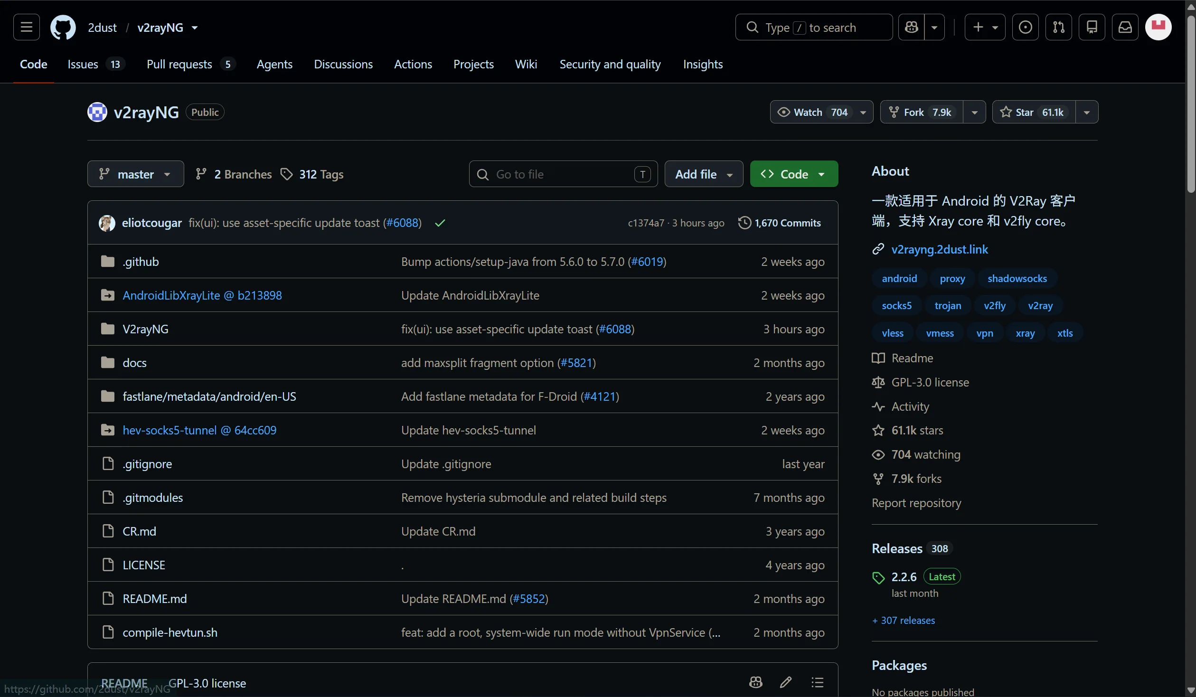Open the Copilot dropdown arrow in header

(934, 27)
